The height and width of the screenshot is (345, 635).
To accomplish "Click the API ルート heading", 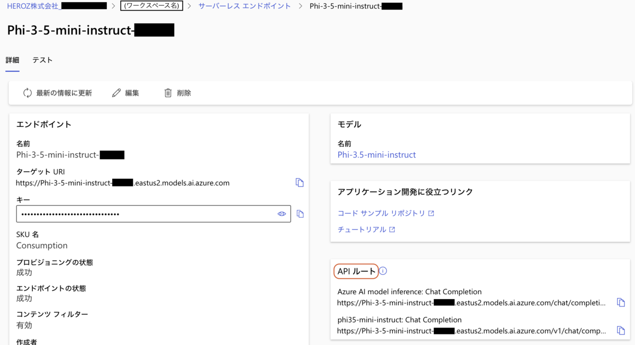I will [x=357, y=271].
